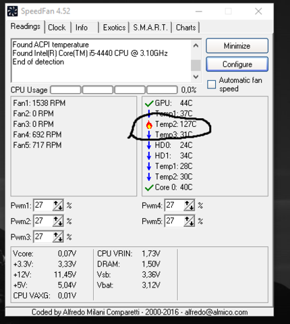
Task: Open the Exotics tab
Action: [114, 28]
